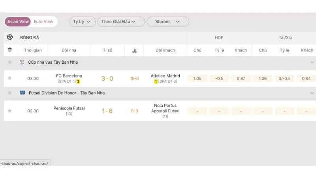Favorite the Cúp nhà vua Tây Ban Nha league
This screenshot has height=178, width=316.
pyautogui.click(x=10, y=62)
